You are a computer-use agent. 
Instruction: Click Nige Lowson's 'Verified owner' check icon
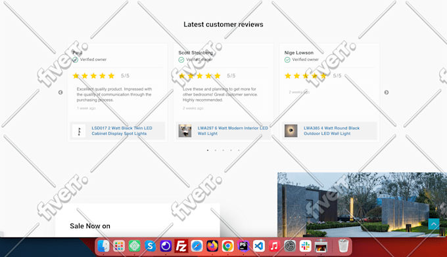click(x=287, y=60)
